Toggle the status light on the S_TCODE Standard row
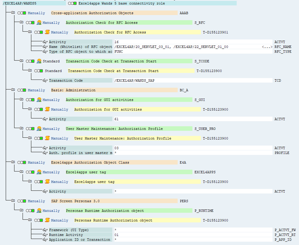299x245 pixels. click(30, 61)
